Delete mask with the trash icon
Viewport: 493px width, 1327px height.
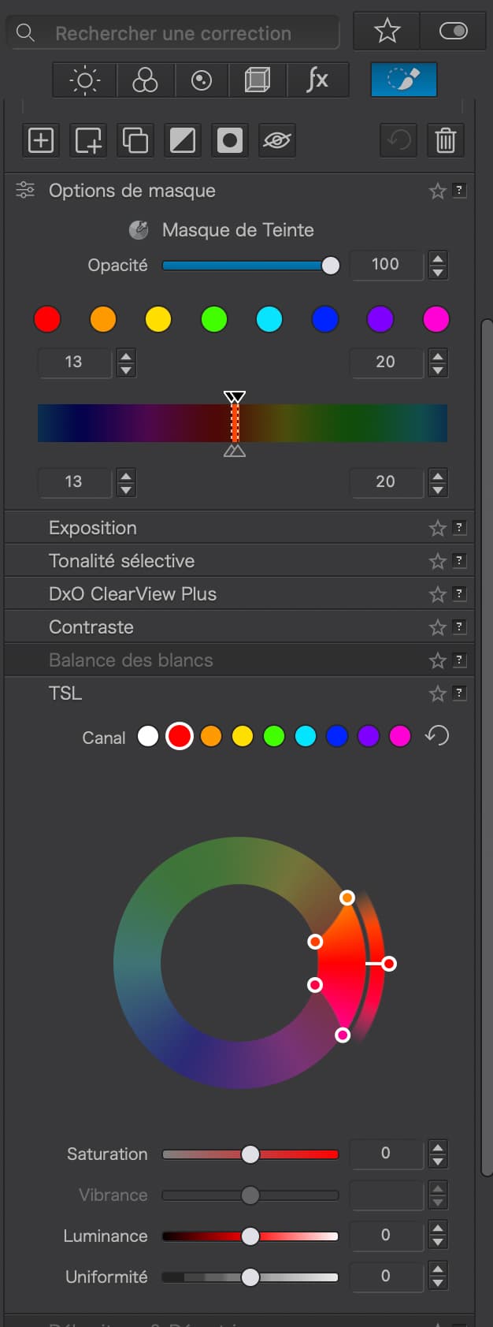pyautogui.click(x=446, y=140)
